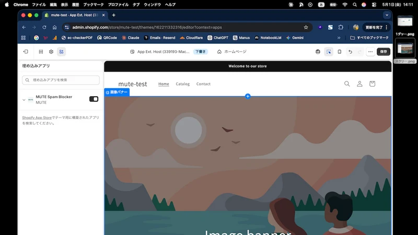Open theme settings gear icon
This screenshot has height=235, width=418.
(x=51, y=52)
